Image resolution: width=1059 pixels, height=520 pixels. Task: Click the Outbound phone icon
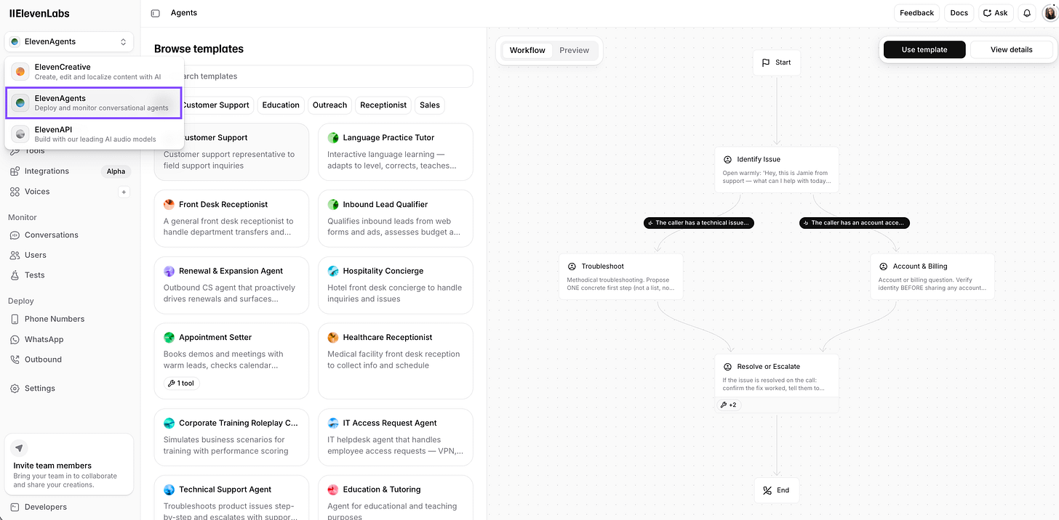15,359
